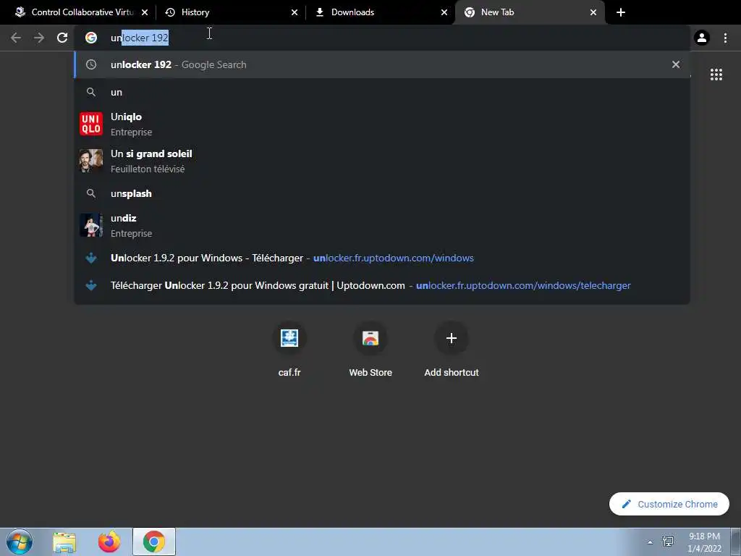741x556 pixels.
Task: Click the Web Store label
Action: click(370, 373)
